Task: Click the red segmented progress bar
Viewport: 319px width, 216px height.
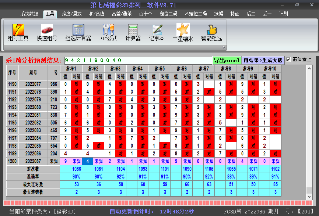Action: (158, 203)
